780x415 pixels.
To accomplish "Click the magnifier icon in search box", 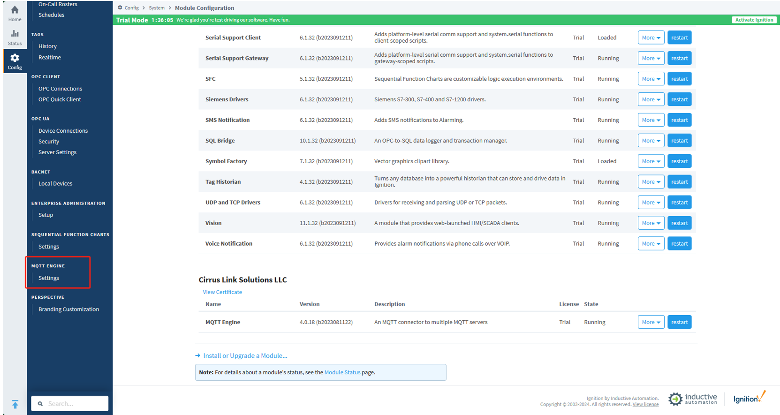I will click(40, 403).
